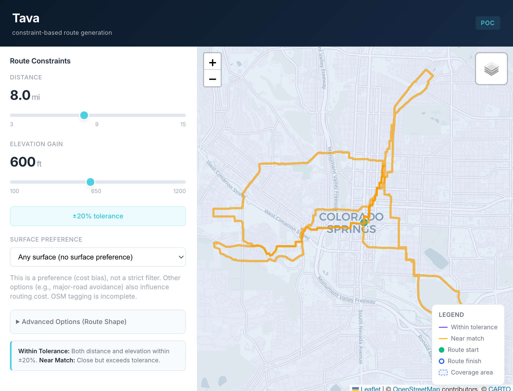The width and height of the screenshot is (513, 391).
Task: Click the zoom out control on the map
Action: coord(212,79)
